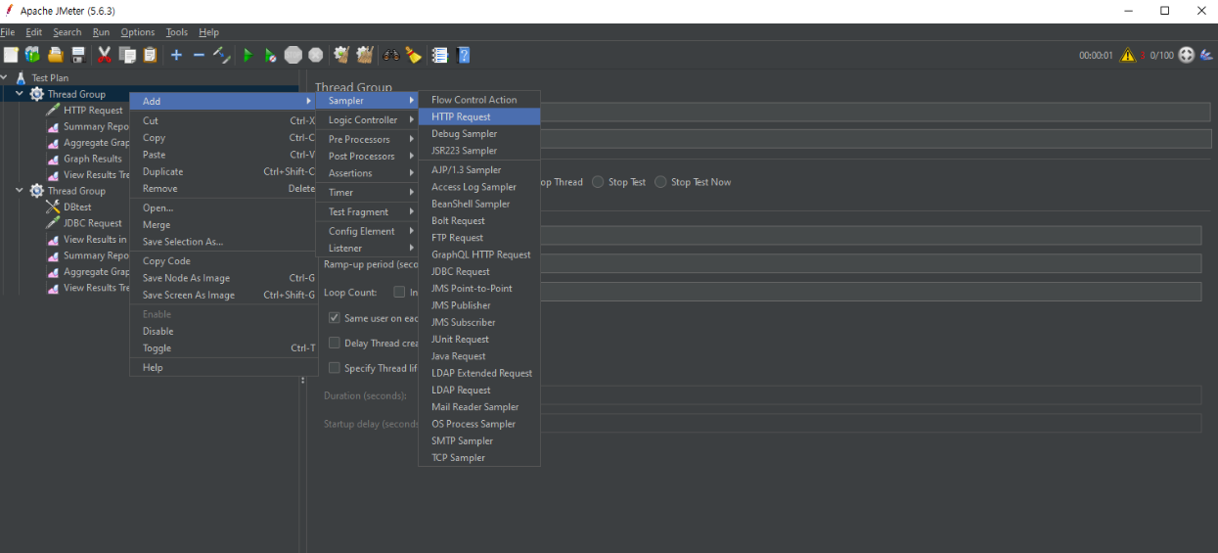The image size is (1218, 553).
Task: Choose HTTP Request from the Sampler submenu
Action: pyautogui.click(x=479, y=116)
